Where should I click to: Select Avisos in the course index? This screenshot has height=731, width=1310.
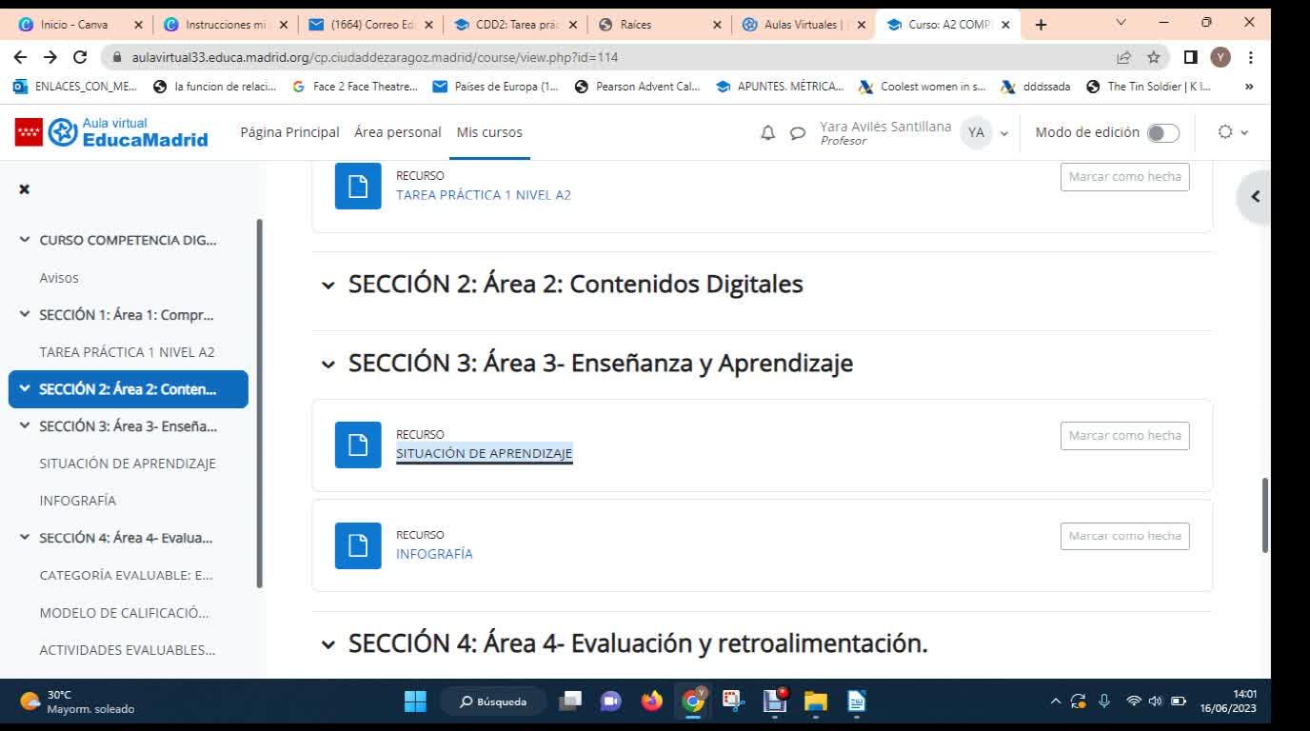[59, 278]
